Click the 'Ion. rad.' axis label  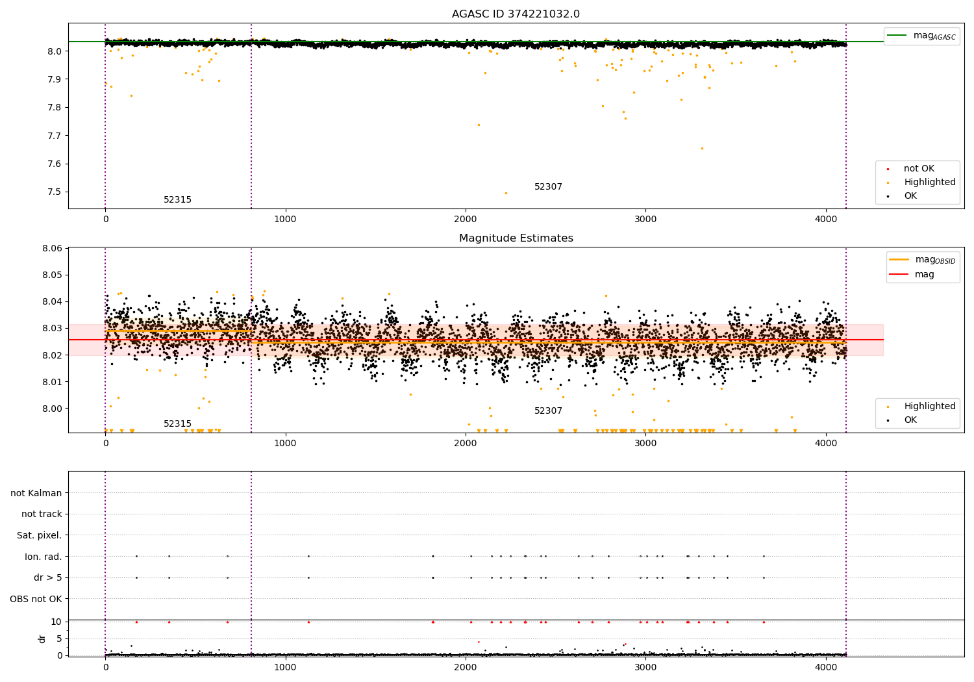(x=44, y=557)
